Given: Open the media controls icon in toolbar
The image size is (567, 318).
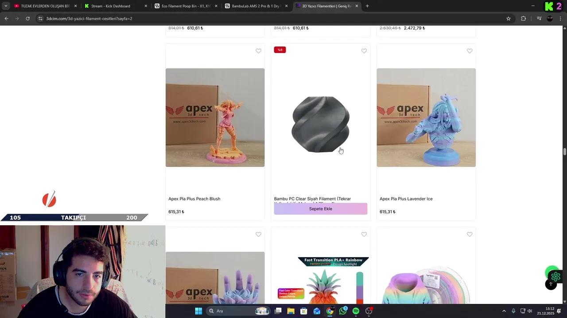Looking at the screenshot, I should (539, 19).
